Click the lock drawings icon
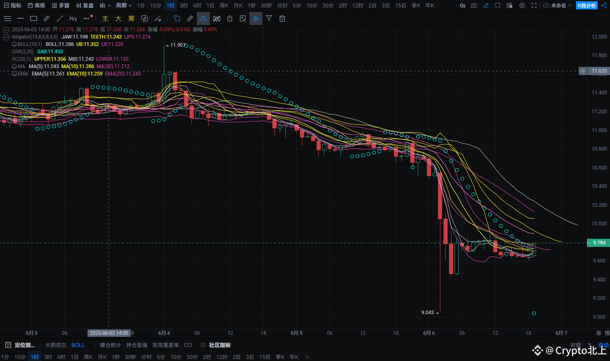Screen dimensions: 610x361 click(x=230, y=18)
